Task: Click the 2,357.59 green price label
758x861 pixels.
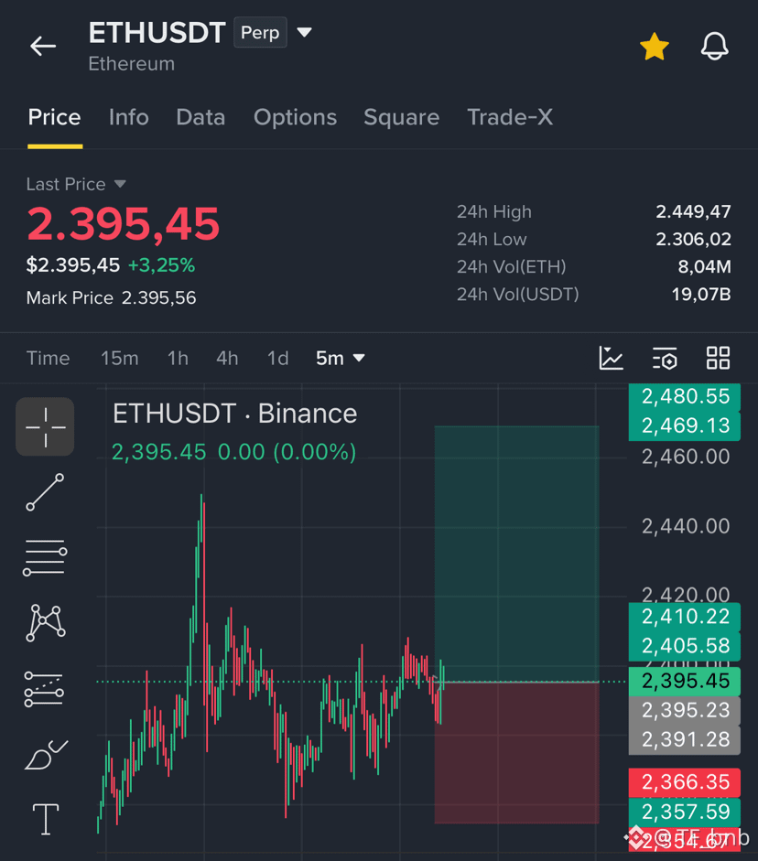Action: (x=685, y=812)
